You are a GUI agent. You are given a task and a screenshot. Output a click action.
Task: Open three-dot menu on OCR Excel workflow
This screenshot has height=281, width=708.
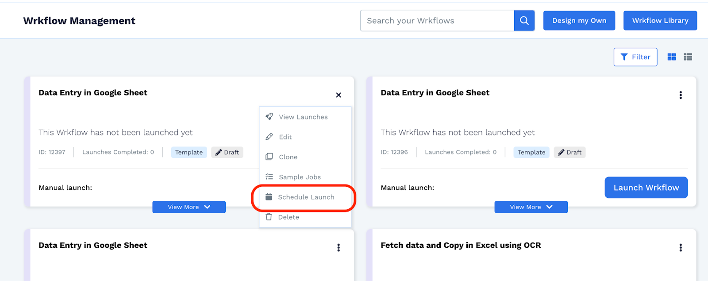point(681,248)
